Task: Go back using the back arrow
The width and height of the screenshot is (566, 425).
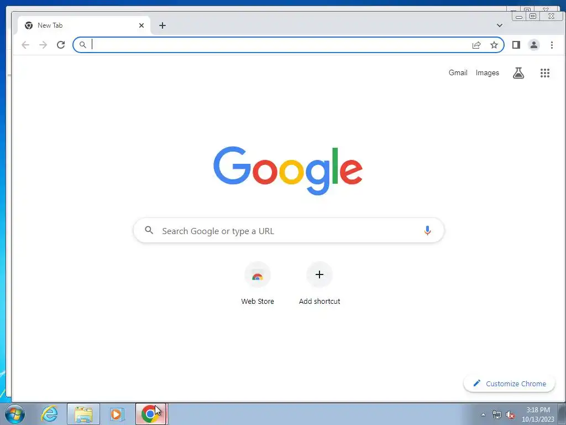Action: (x=25, y=45)
